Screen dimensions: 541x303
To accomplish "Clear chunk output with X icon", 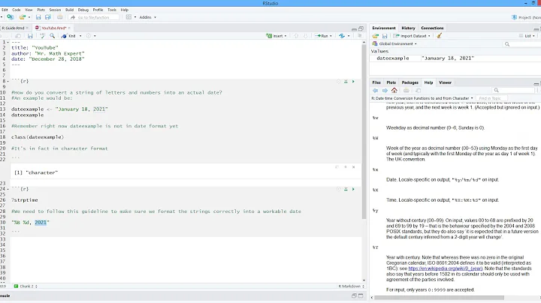I will [353, 167].
